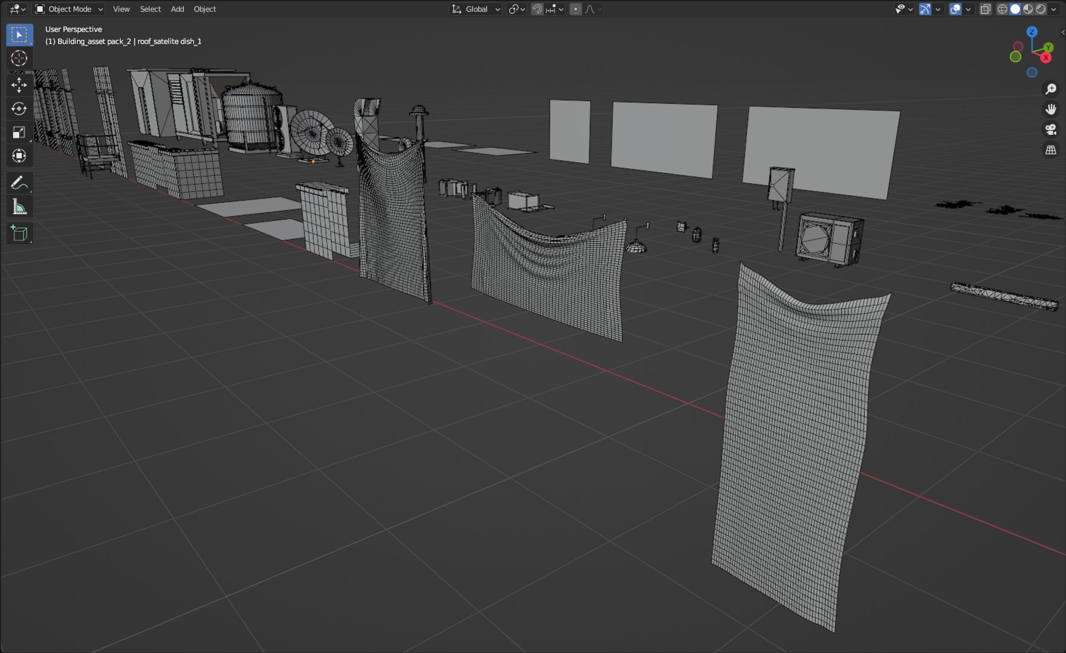Open the shading options dropdown arrow
Image resolution: width=1066 pixels, height=653 pixels.
click(1054, 9)
